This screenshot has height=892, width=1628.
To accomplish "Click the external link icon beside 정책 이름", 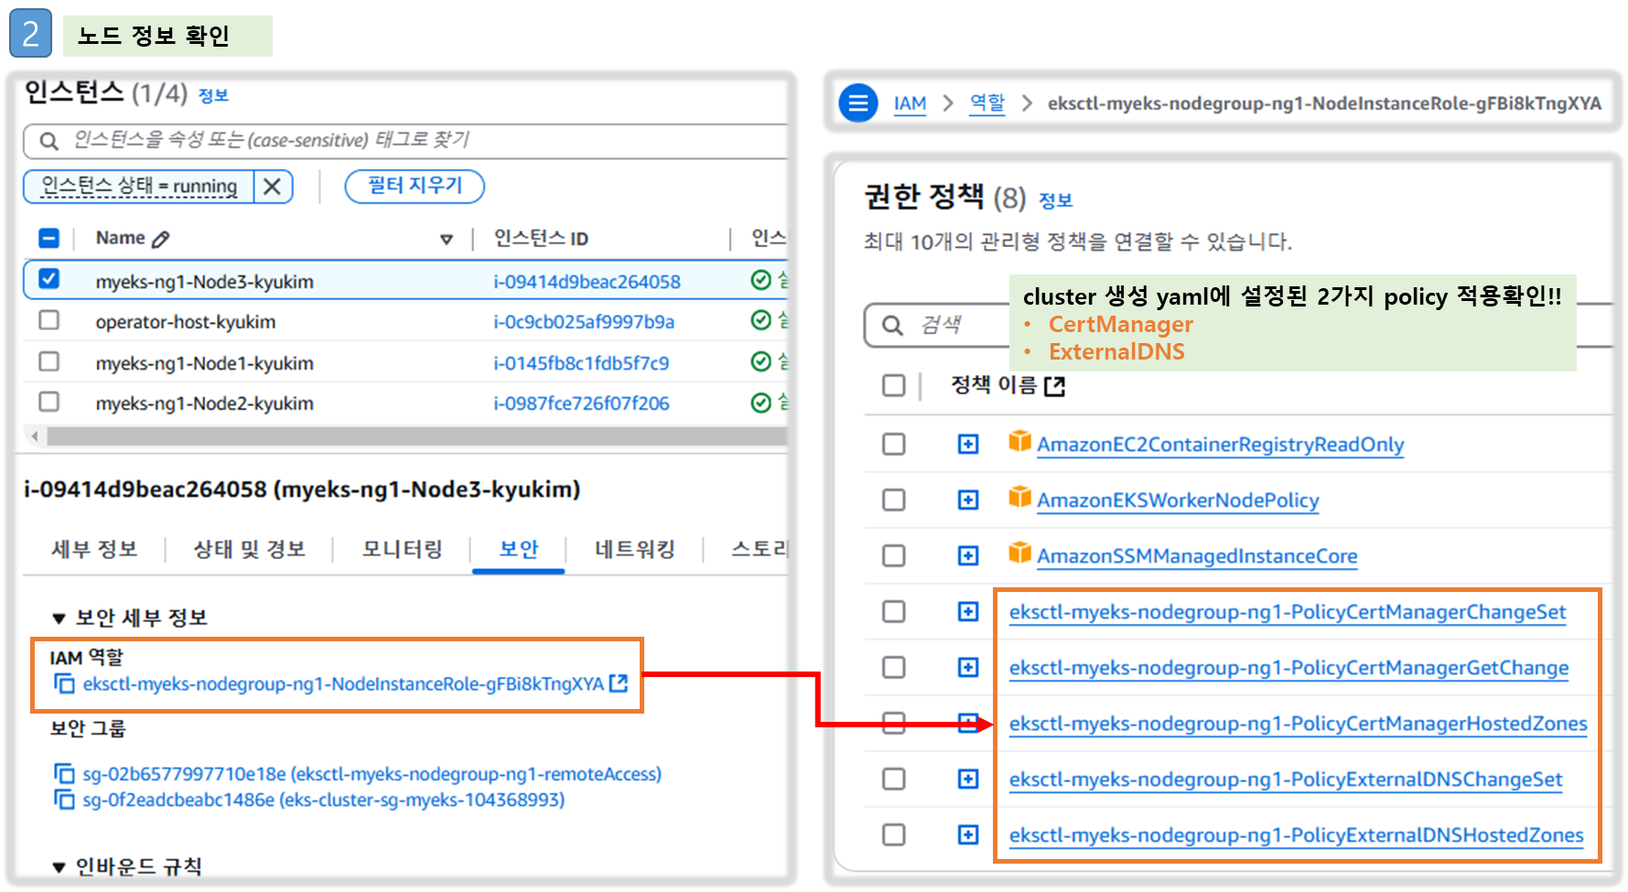I will (x=1055, y=386).
